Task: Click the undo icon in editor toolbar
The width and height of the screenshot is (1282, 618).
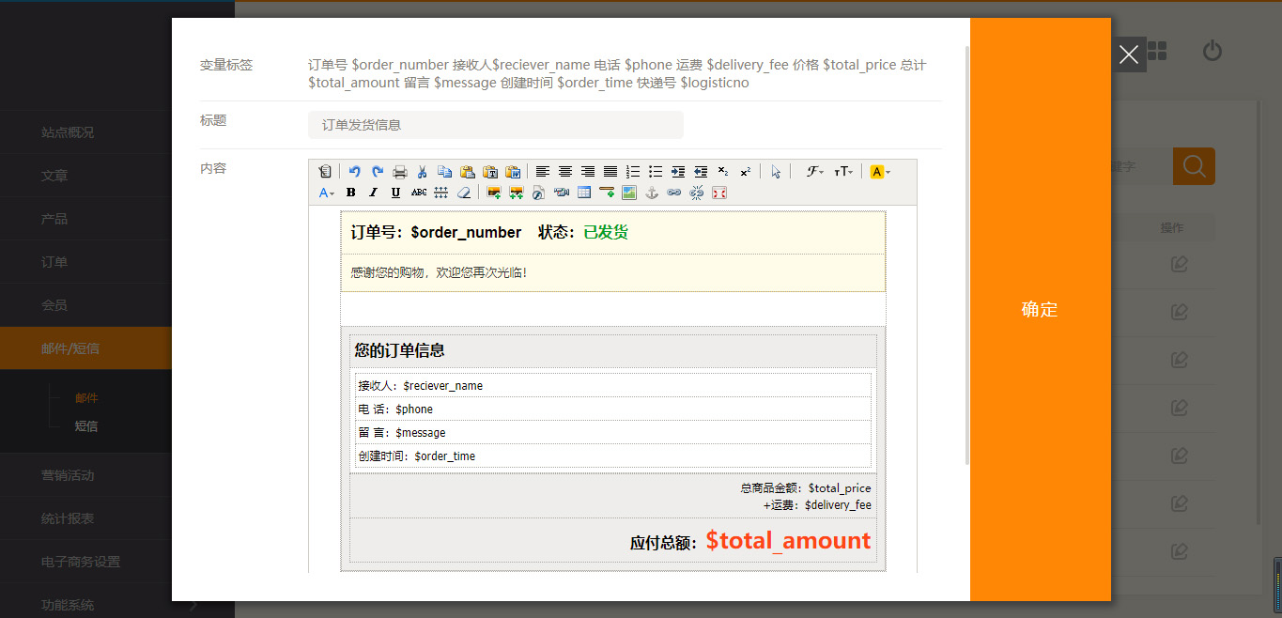Action: [355, 172]
